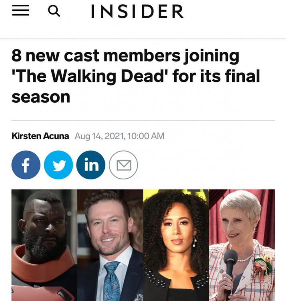Click the pearl drop earring in third photo
This screenshot has width=286, height=301.
point(195,241)
